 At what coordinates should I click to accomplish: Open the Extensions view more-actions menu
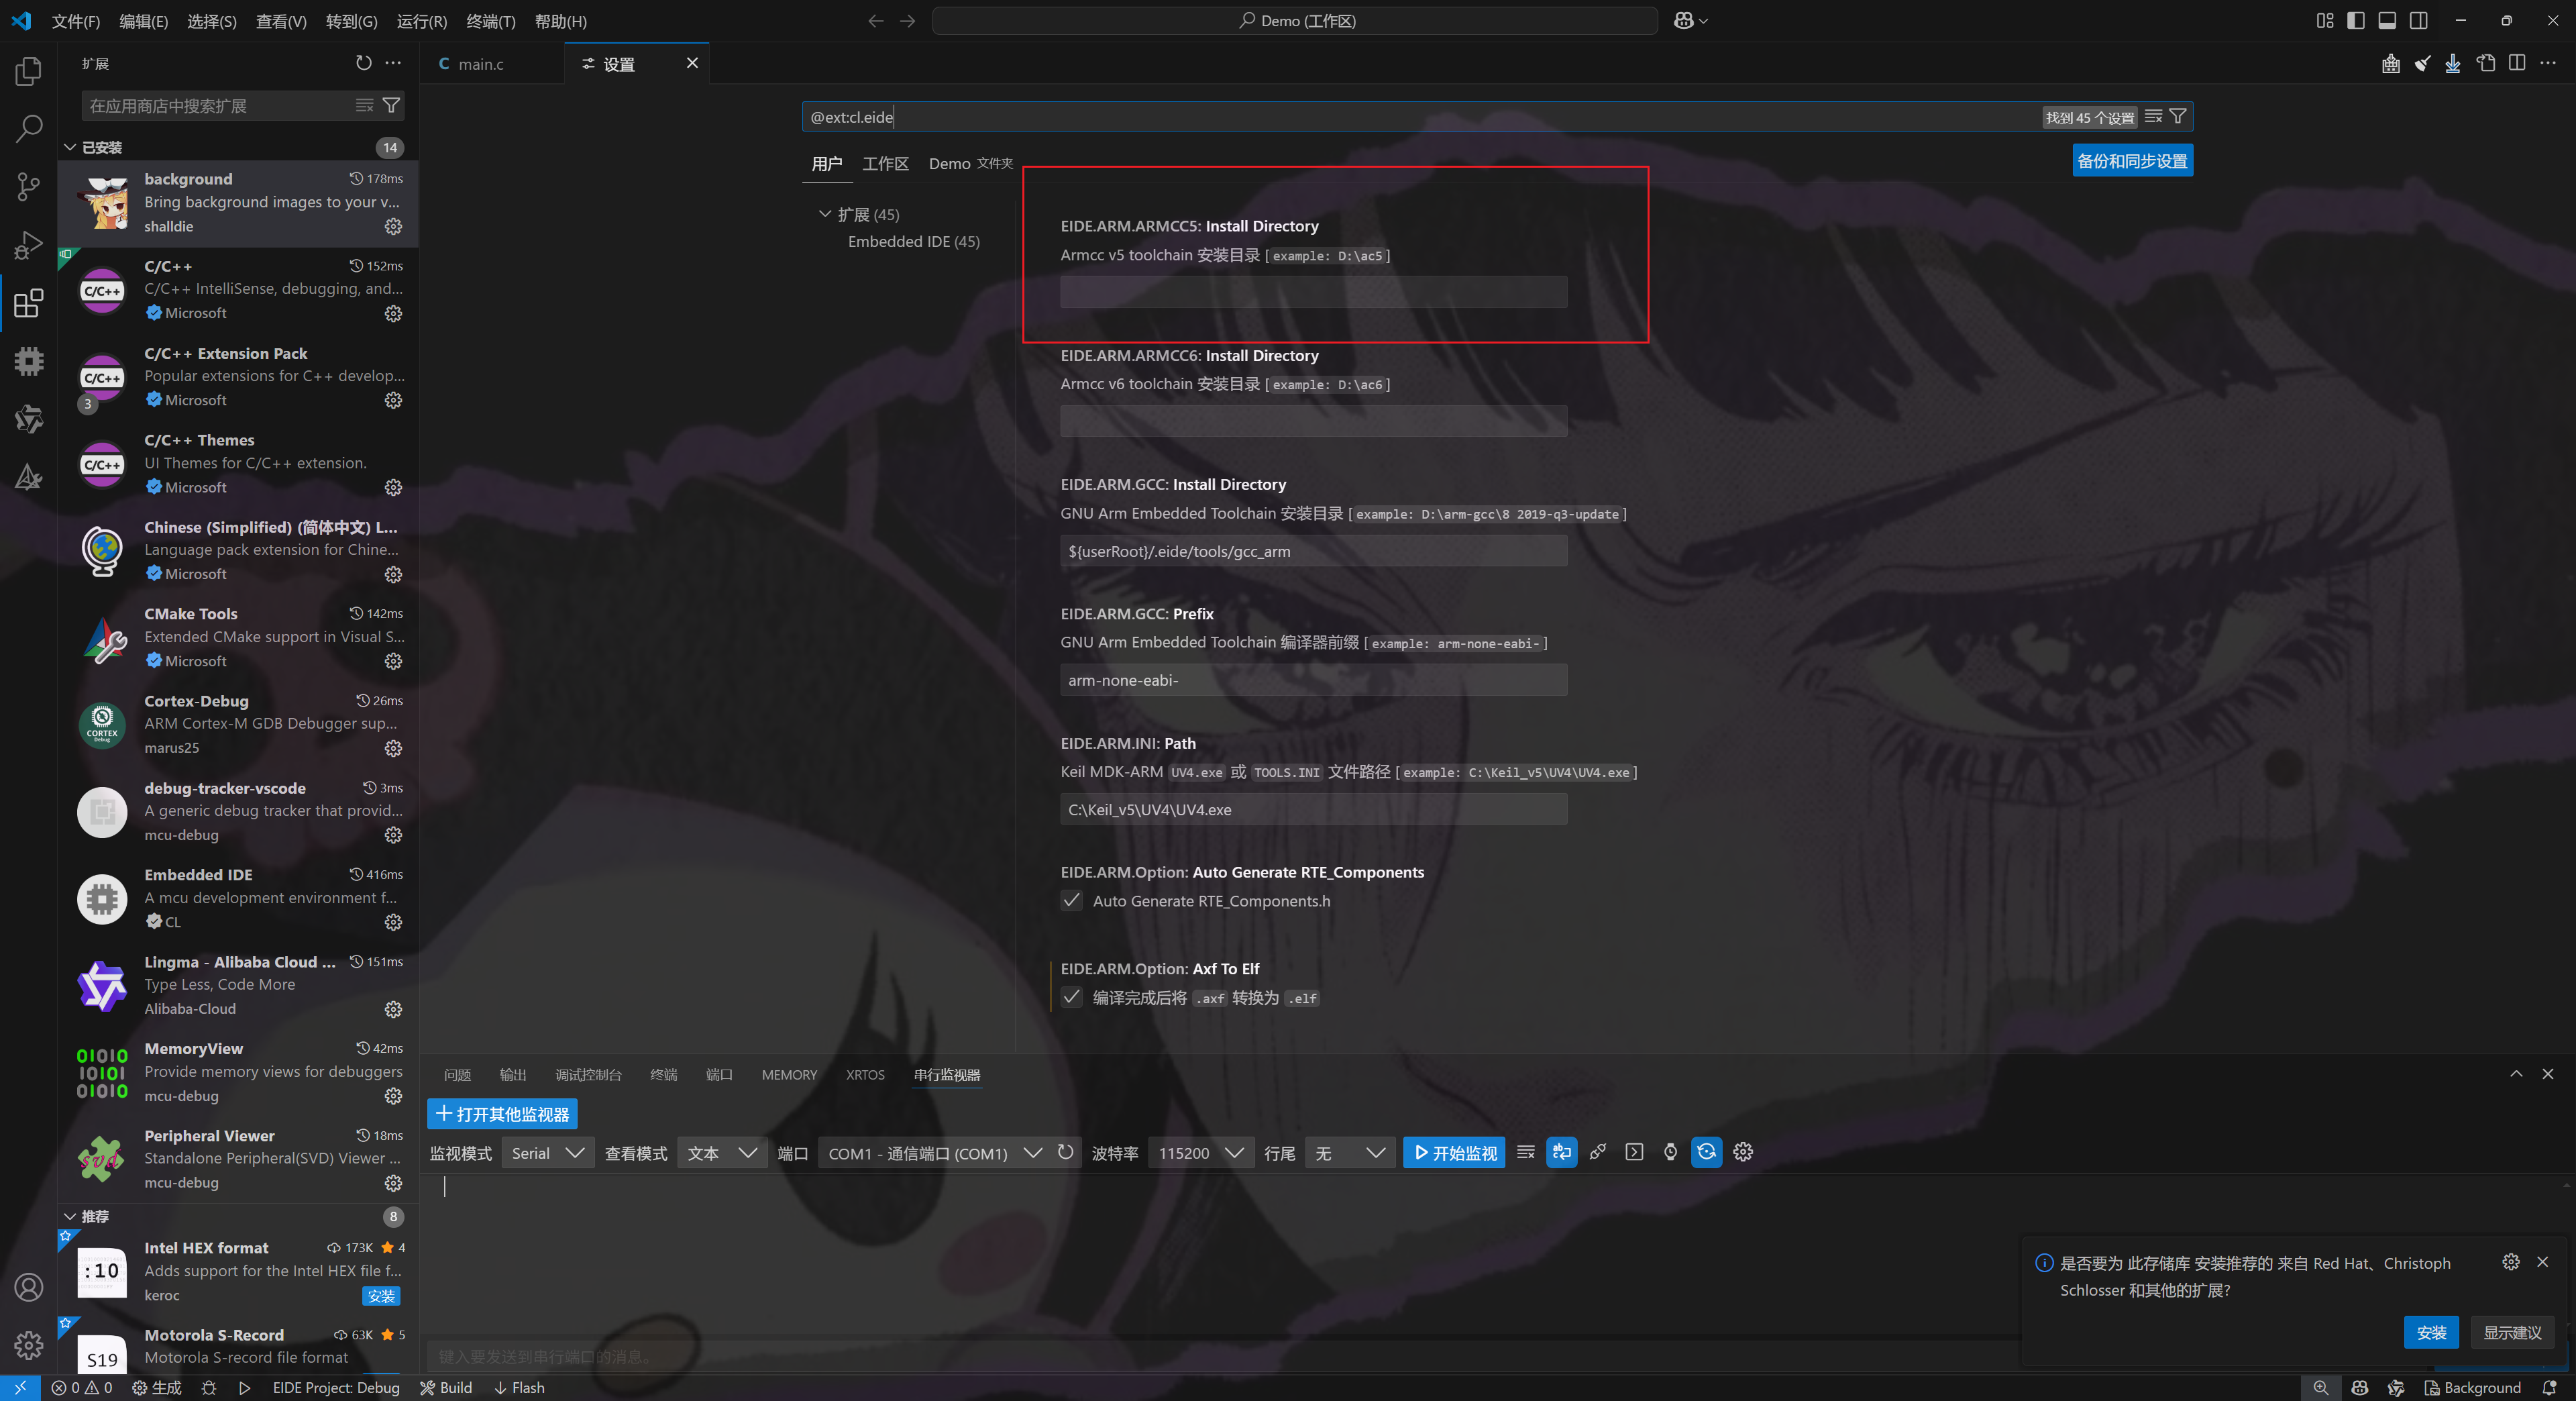pos(393,63)
